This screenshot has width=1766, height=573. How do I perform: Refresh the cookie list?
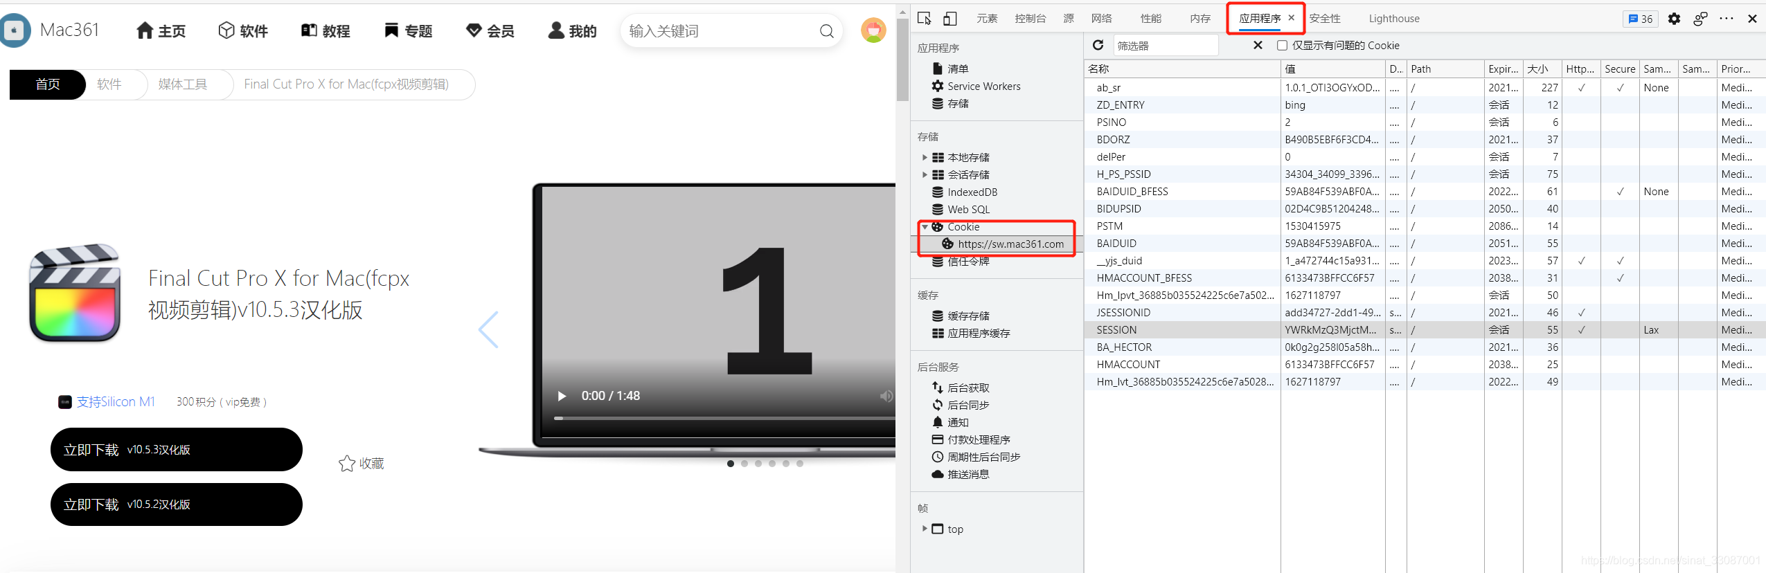click(x=1098, y=45)
